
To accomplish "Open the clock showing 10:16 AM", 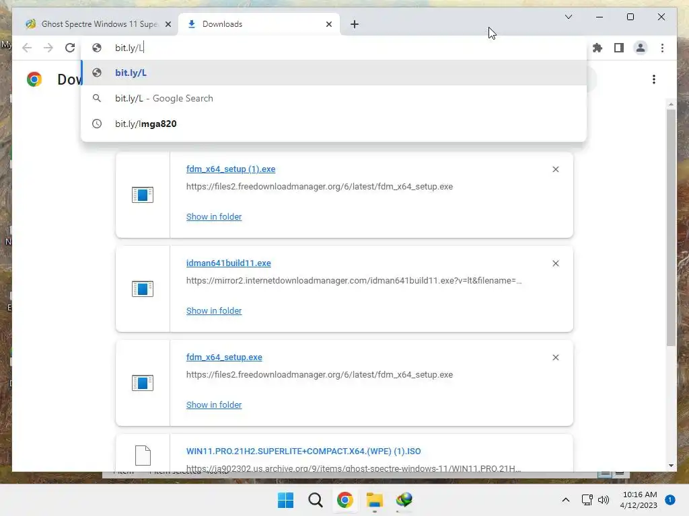I will pyautogui.click(x=639, y=500).
